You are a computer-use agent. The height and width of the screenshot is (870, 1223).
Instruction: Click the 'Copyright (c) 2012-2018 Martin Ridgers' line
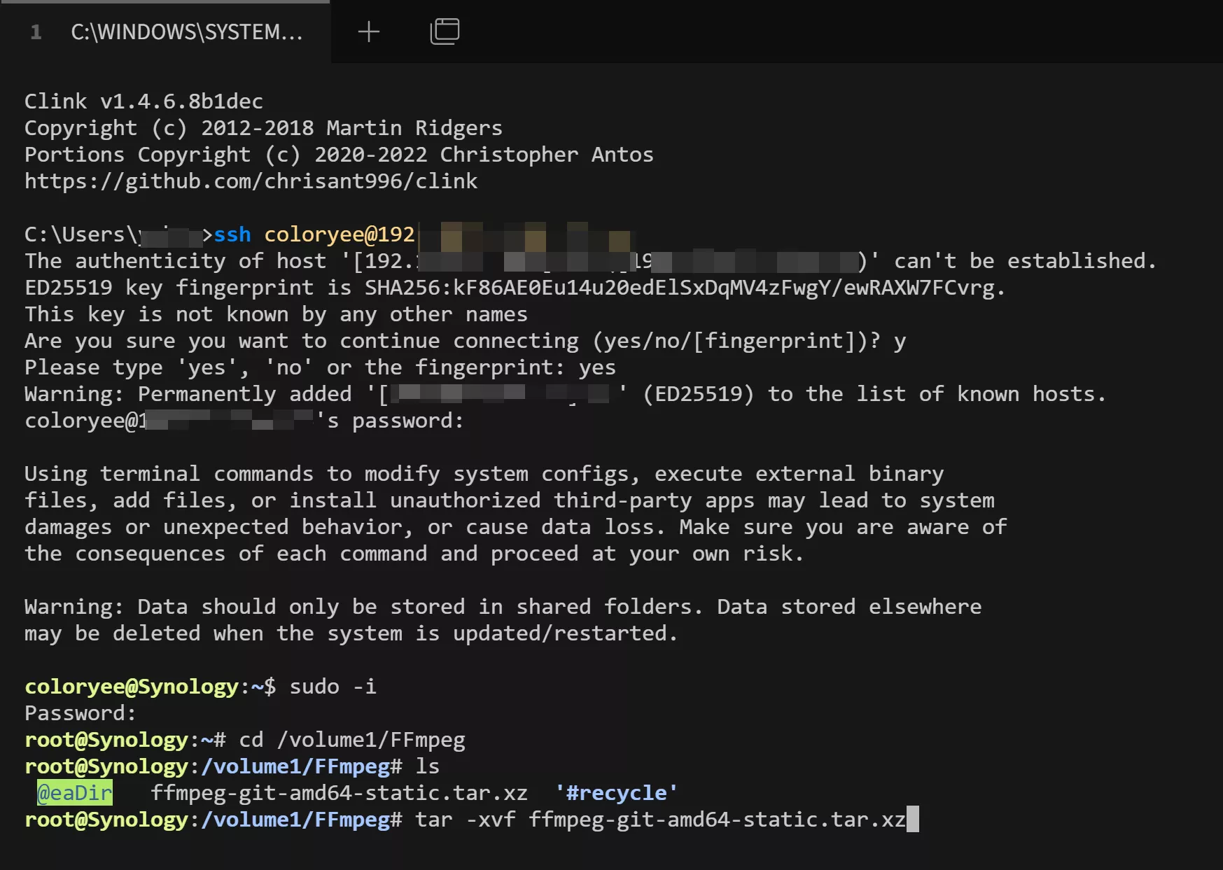tap(263, 128)
